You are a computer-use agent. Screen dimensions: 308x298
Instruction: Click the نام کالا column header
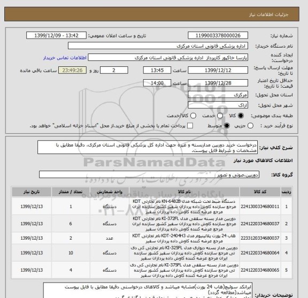pos(184,192)
